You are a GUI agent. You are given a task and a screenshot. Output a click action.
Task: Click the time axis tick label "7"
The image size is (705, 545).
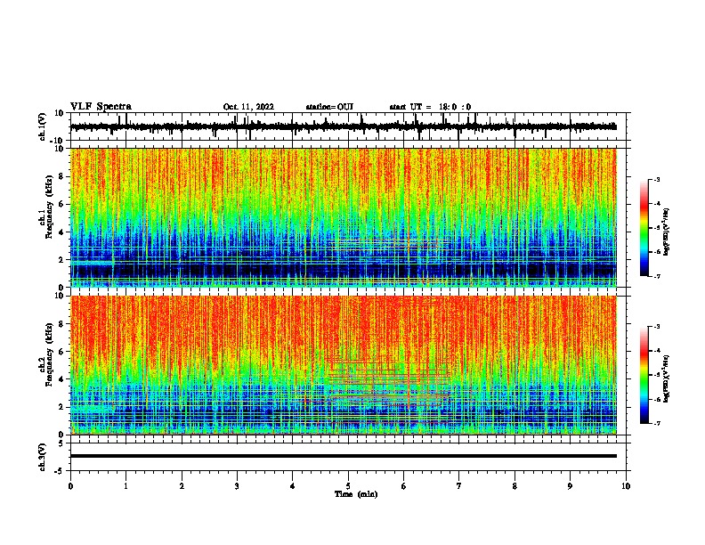tap(459, 486)
